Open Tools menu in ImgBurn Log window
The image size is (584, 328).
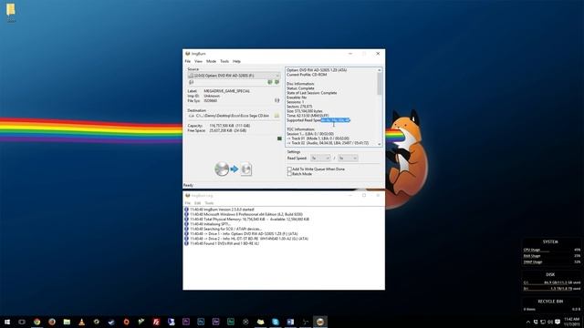pos(209,203)
